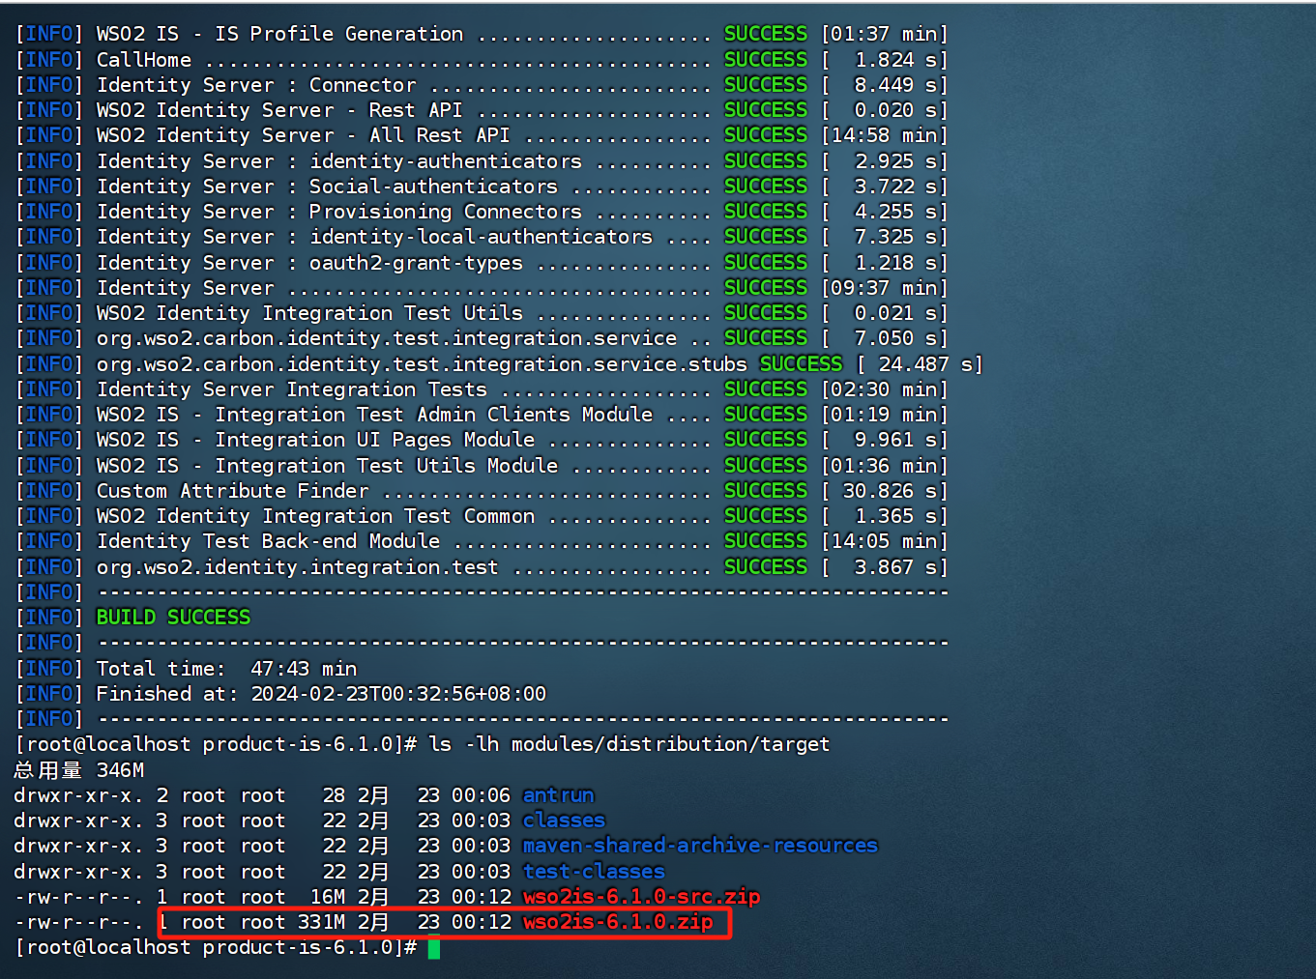Click the '331M' file size value

point(321,922)
